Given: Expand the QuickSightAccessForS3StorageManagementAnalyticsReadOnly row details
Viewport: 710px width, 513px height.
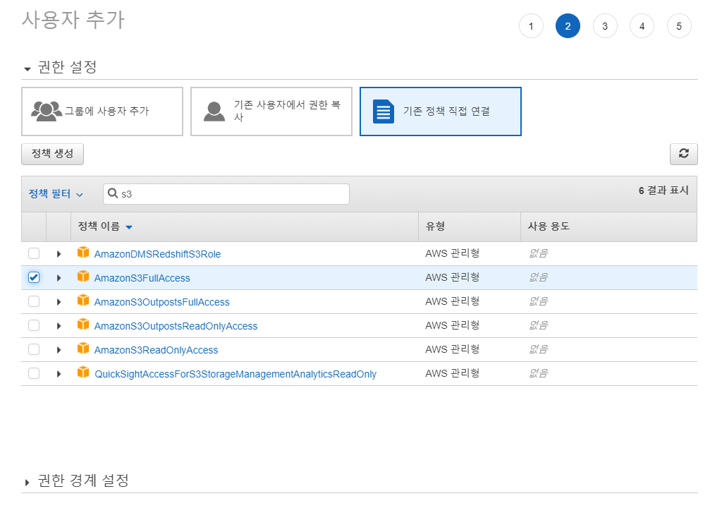Looking at the screenshot, I should (x=59, y=374).
